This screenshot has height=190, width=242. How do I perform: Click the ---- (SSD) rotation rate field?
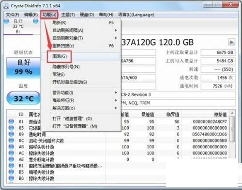218,69
